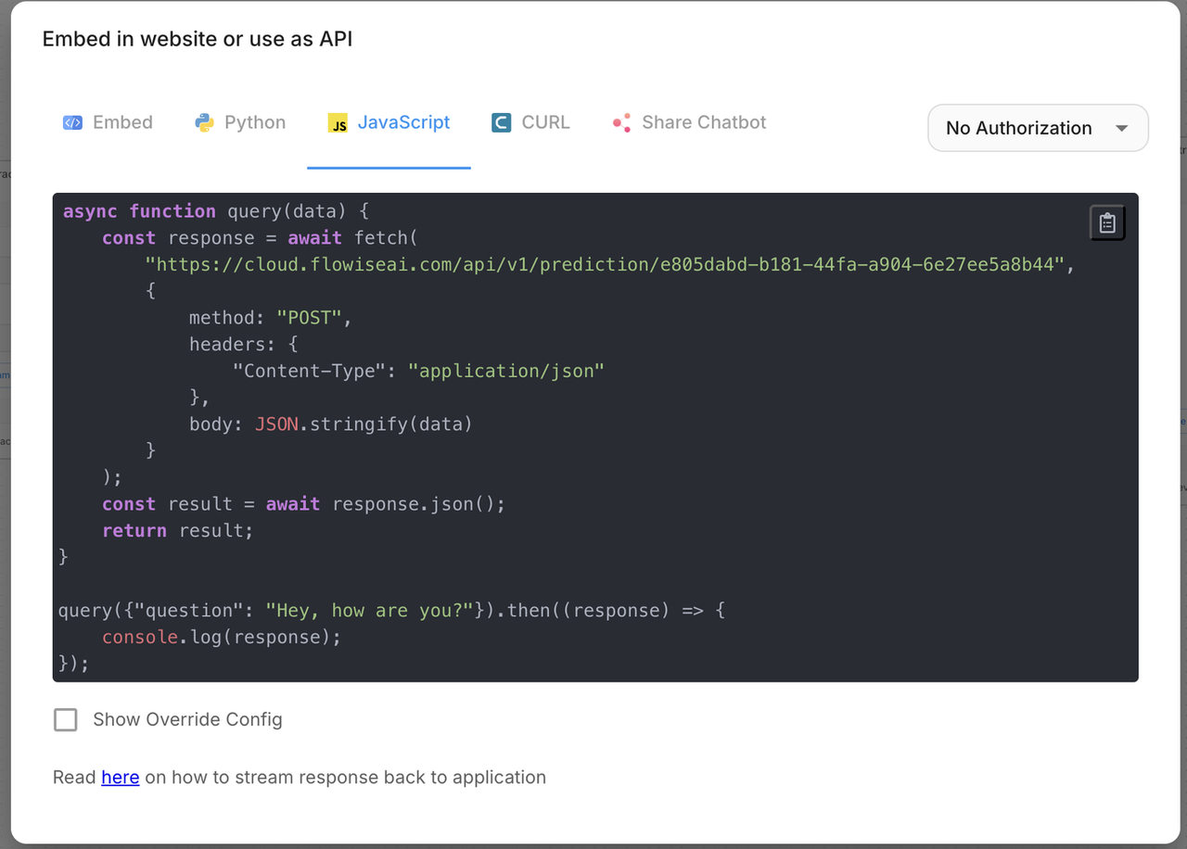Click the prediction API URL string

[605, 264]
